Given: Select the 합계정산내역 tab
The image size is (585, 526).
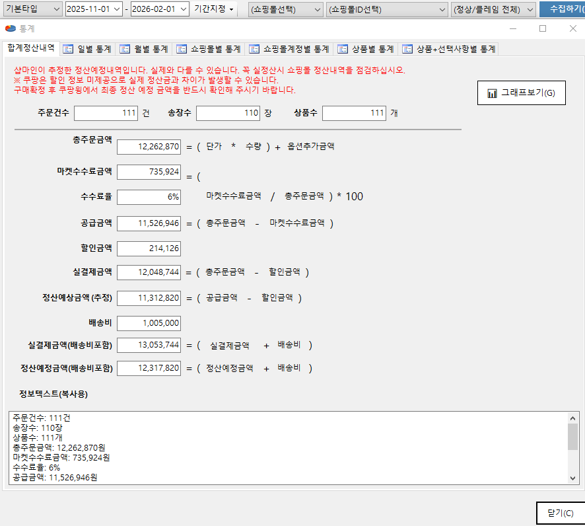Looking at the screenshot, I should pos(30,48).
